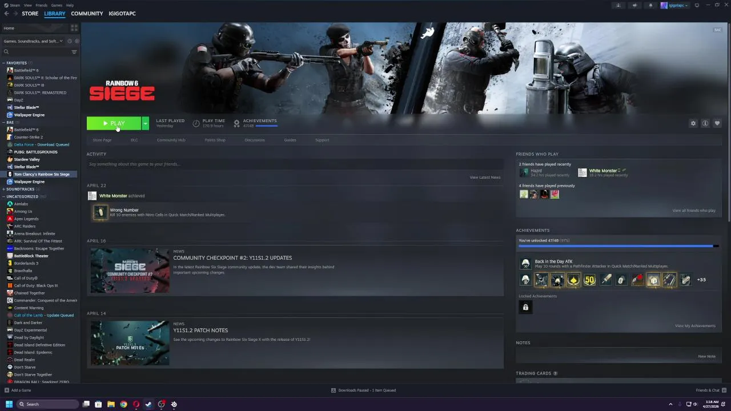Open the igigotapc account dropdown
The width and height of the screenshot is (731, 411).
(674, 5)
